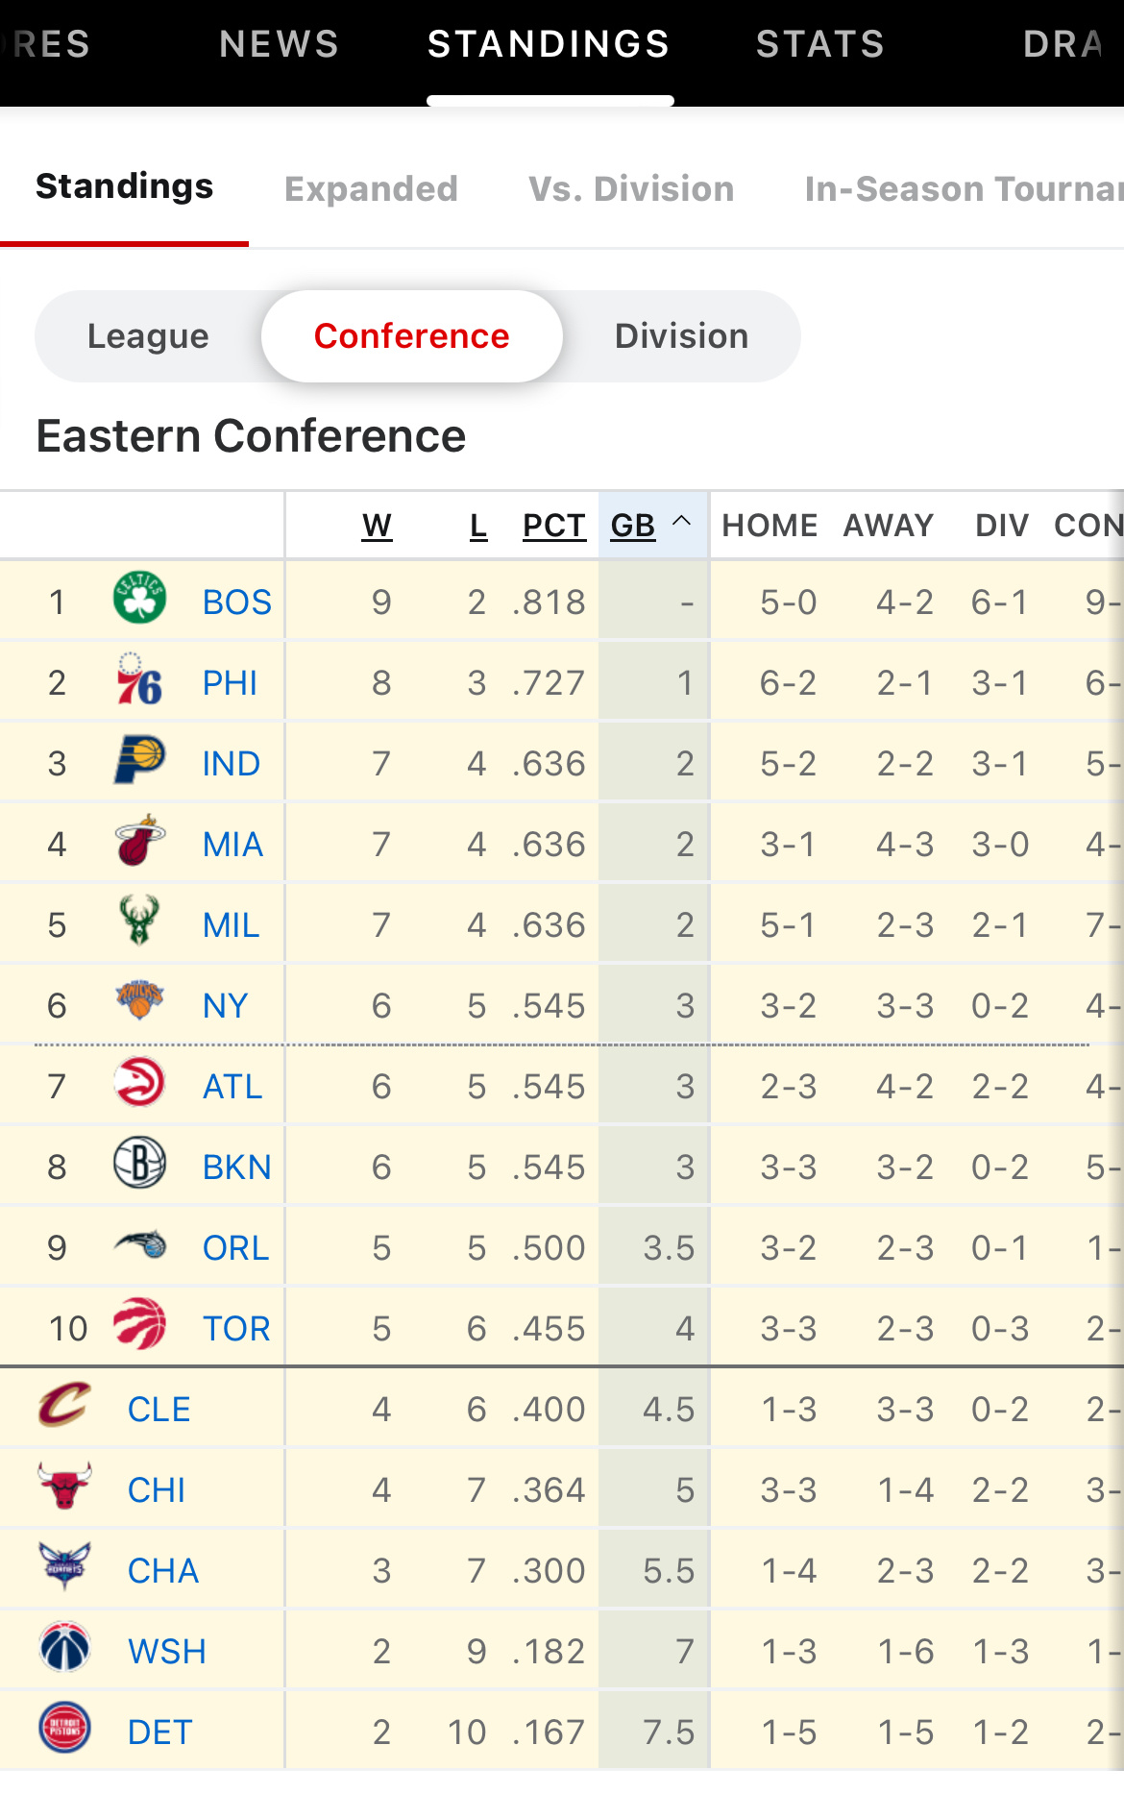Select the Chicago Bulls logo
Viewport: 1124px width, 1794px height.
(64, 1486)
